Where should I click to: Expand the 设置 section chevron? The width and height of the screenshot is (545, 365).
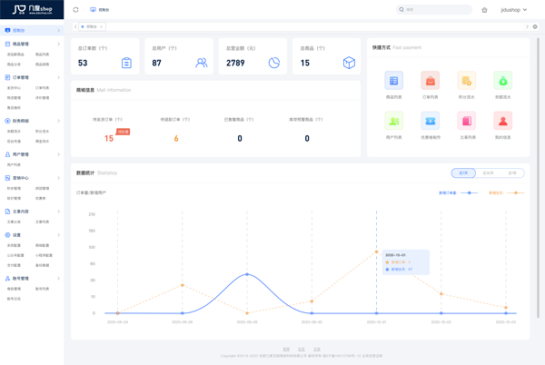pyautogui.click(x=58, y=235)
